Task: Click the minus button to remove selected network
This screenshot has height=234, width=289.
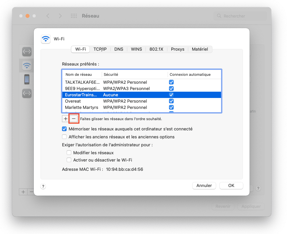Action: 74,118
